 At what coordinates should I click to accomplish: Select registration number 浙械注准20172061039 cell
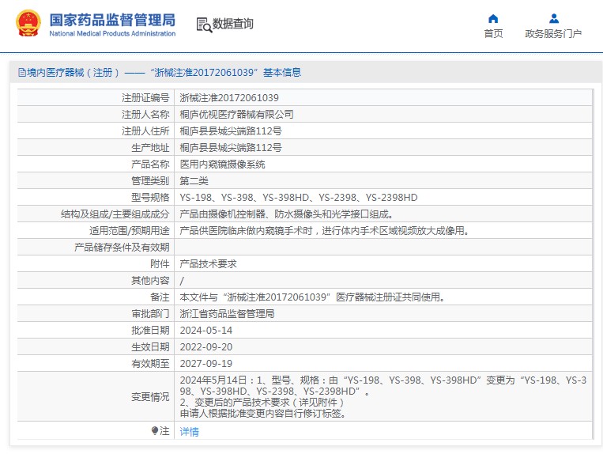click(x=229, y=98)
